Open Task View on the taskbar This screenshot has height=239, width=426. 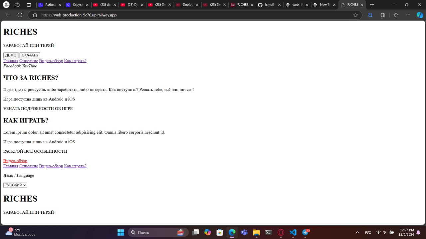(195, 232)
